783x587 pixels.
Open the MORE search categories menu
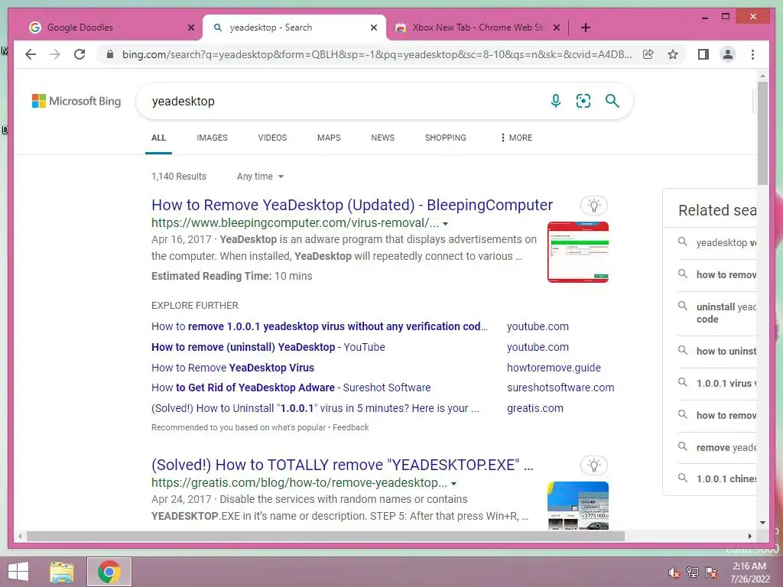click(x=516, y=138)
